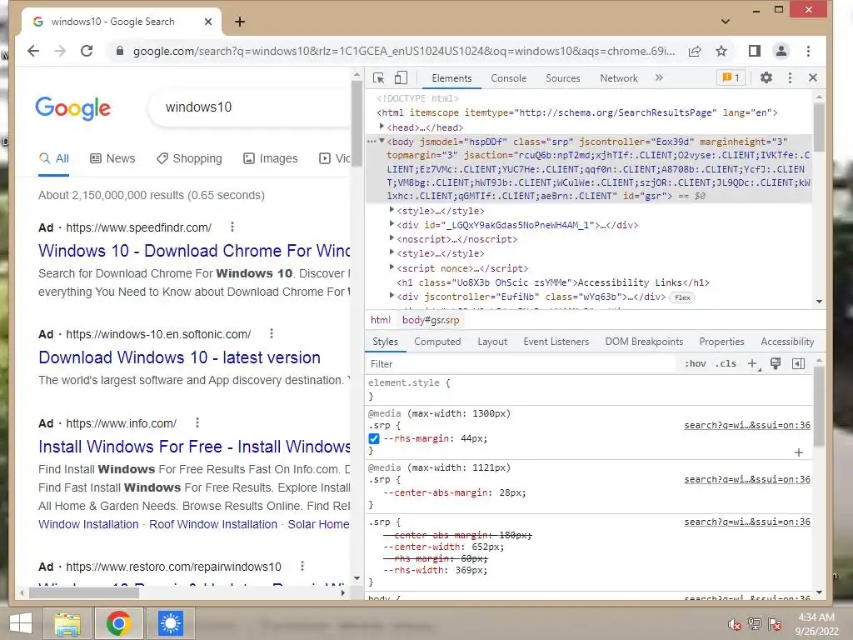Switch to News search results
This screenshot has width=853, height=640.
pyautogui.click(x=112, y=158)
